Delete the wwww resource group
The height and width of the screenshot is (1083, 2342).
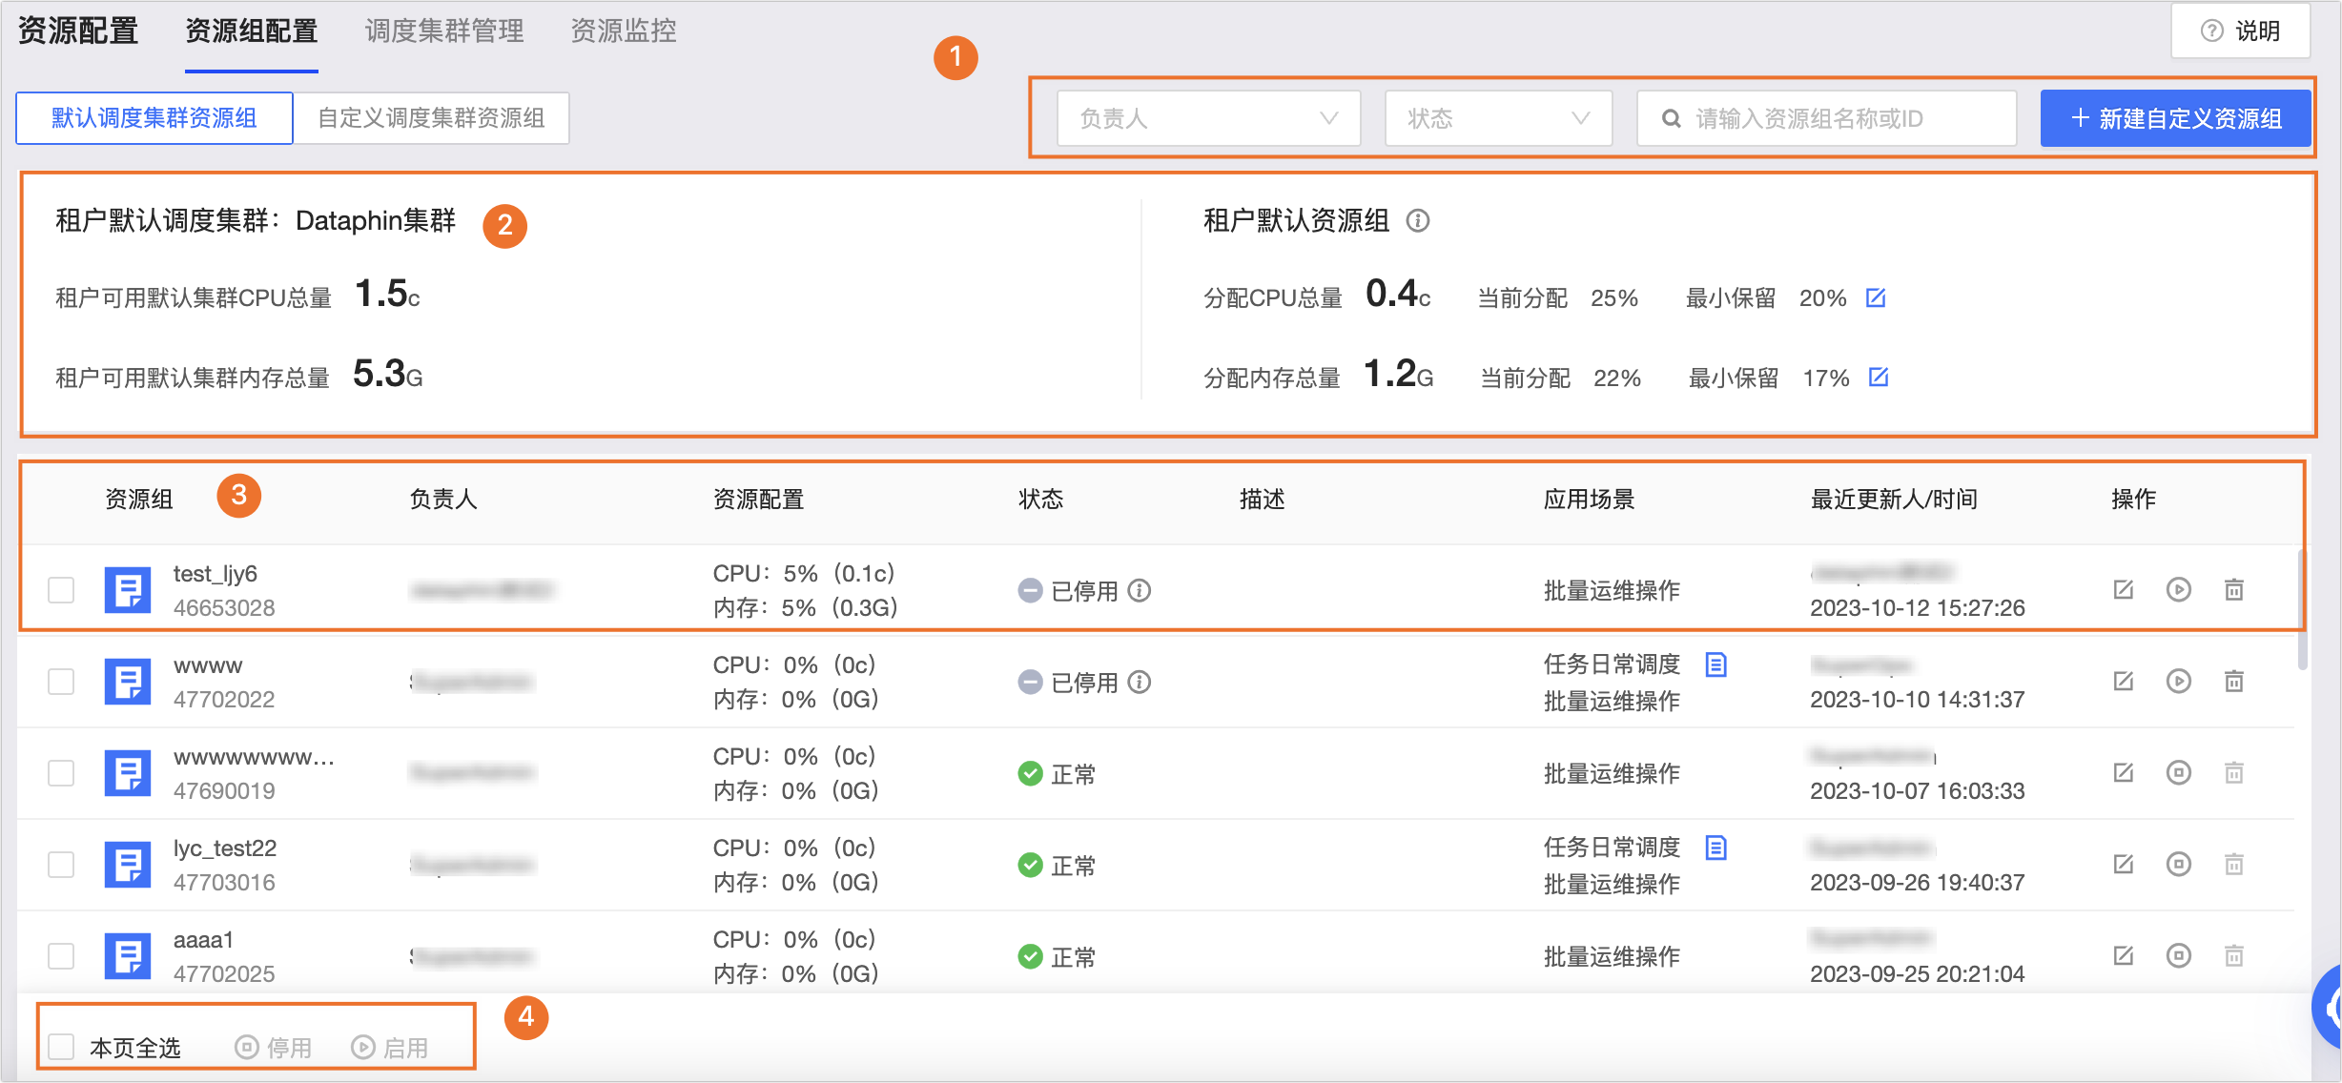point(2233,681)
